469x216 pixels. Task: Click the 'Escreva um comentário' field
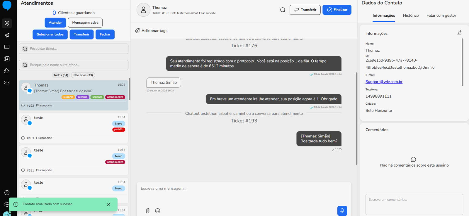pyautogui.click(x=414, y=204)
